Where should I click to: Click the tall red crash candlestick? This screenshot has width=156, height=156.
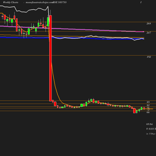[51, 58]
